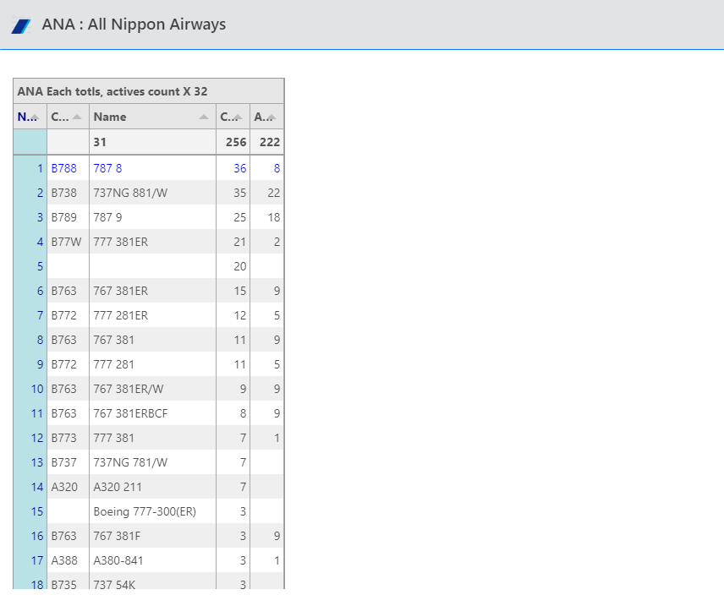Open the 787 8 fleet link
Viewport: 724px width, 595px height.
[107, 167]
